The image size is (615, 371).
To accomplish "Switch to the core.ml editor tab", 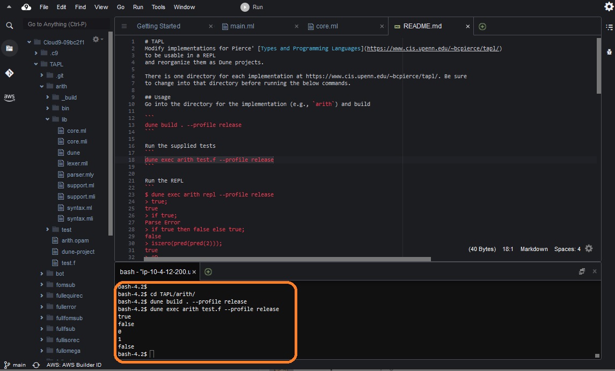I will [x=327, y=26].
